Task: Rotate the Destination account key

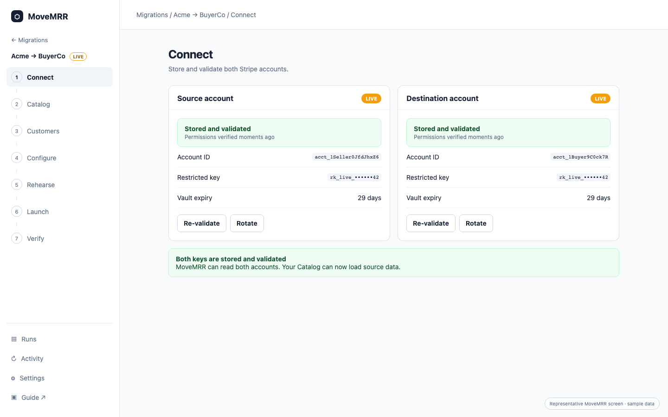Action: pyautogui.click(x=476, y=223)
